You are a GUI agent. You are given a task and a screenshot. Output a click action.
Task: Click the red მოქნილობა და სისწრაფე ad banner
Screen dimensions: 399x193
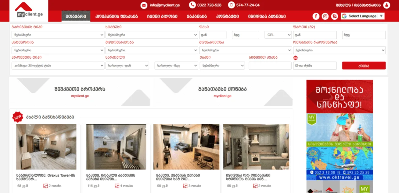pyautogui.click(x=340, y=96)
